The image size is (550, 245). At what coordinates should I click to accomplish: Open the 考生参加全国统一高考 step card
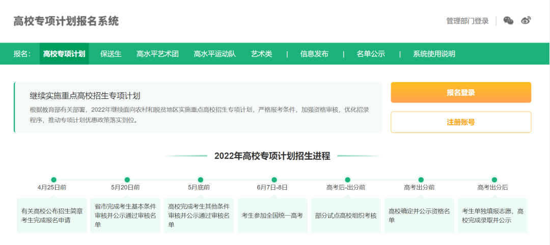pyautogui.click(x=272, y=216)
